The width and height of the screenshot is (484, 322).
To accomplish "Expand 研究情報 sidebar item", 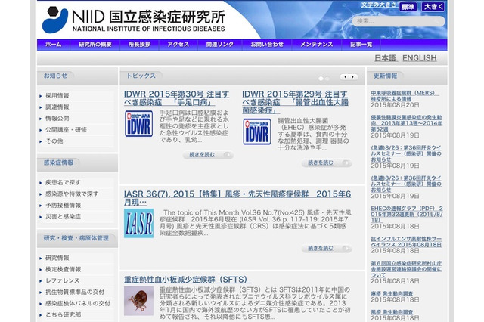I will click(x=57, y=258).
